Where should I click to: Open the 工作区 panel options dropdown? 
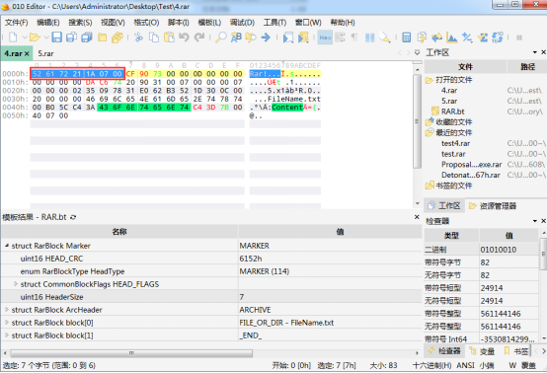click(535, 52)
